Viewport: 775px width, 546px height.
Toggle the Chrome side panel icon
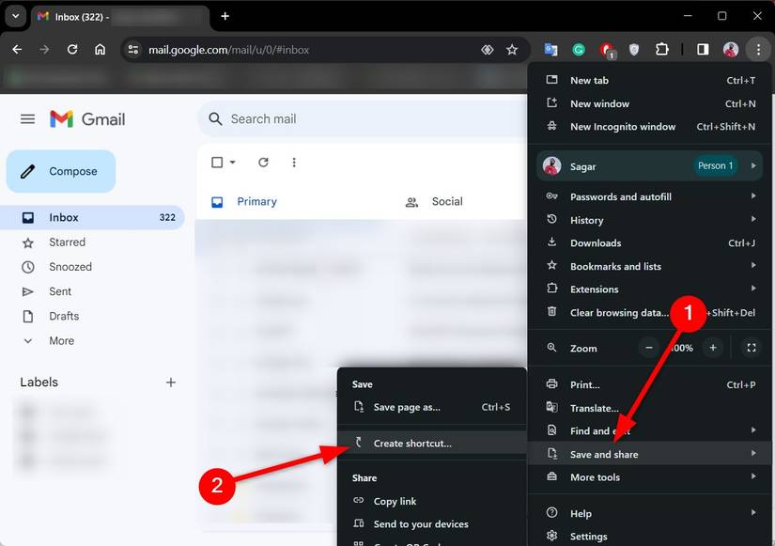point(703,50)
